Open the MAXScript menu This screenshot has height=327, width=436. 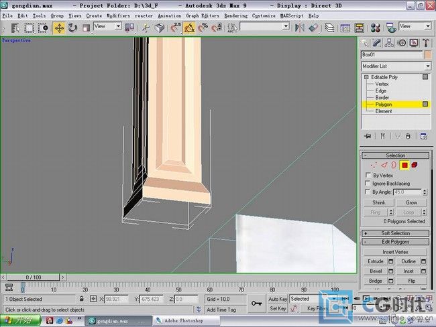coord(292,16)
